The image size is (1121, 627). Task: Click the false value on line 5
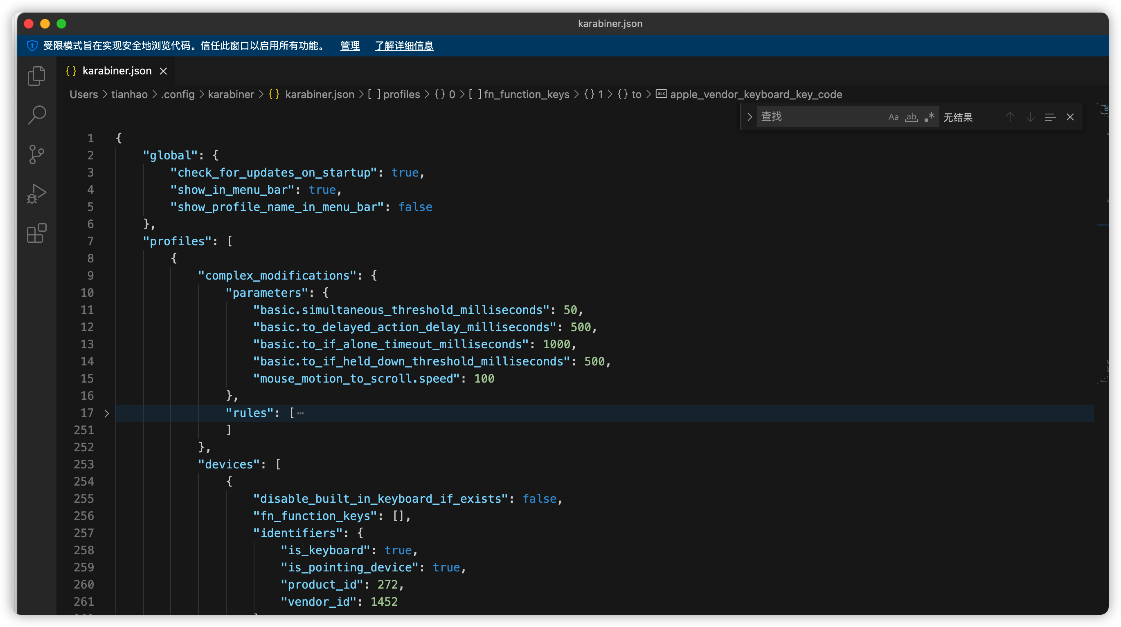[415, 207]
